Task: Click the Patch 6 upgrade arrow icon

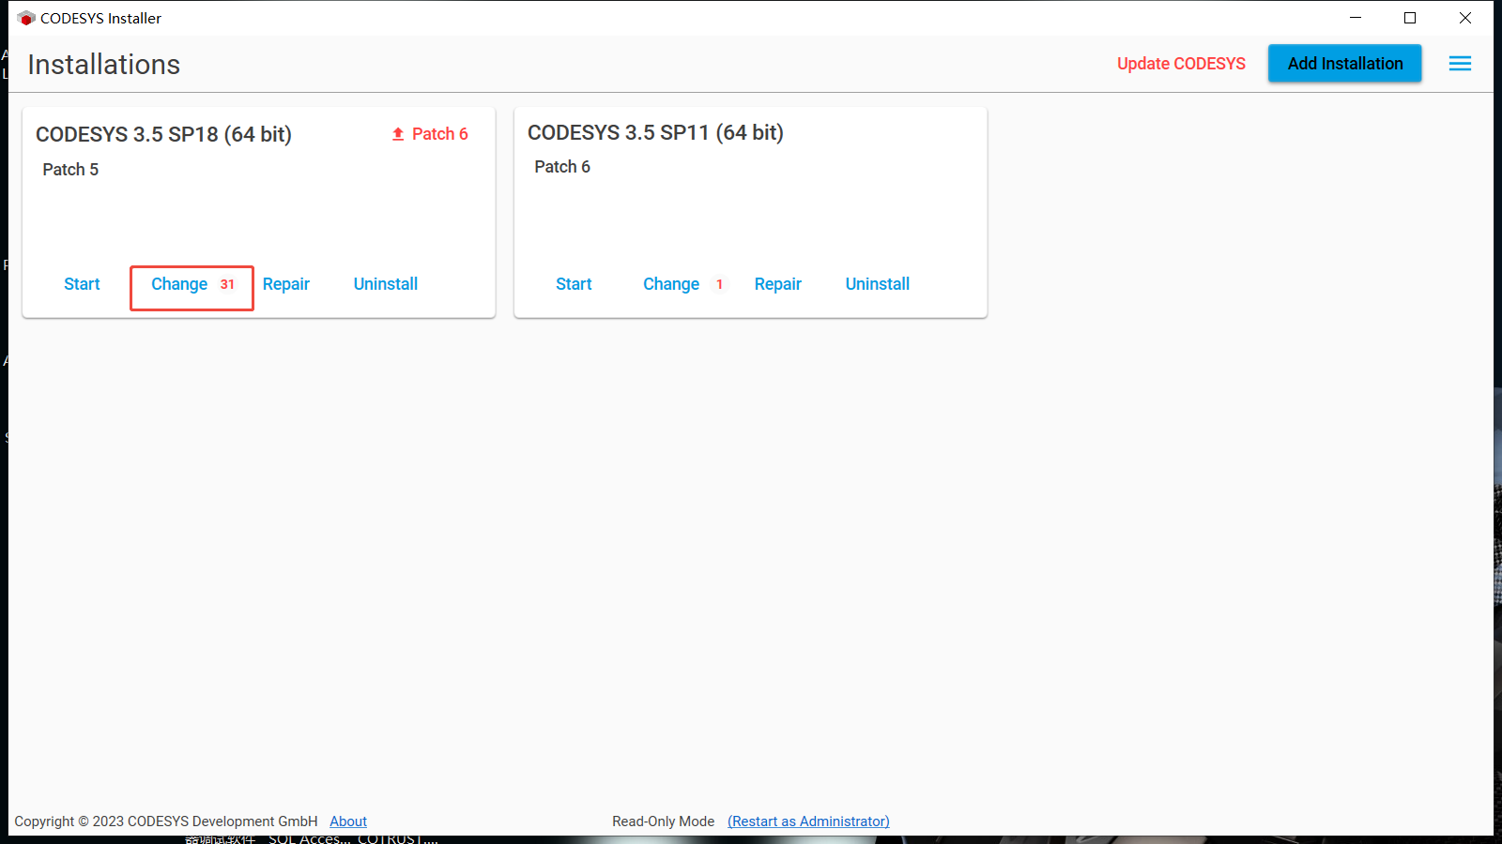Action: coord(398,134)
